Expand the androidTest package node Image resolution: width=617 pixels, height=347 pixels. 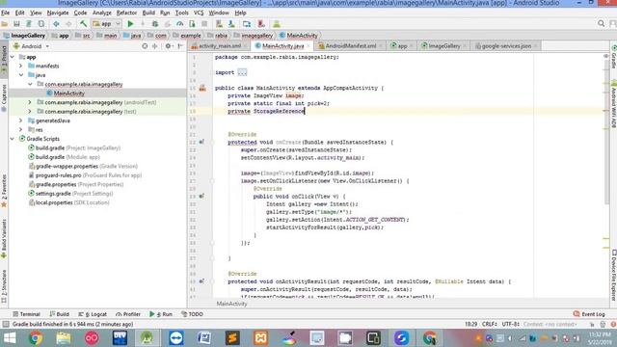point(30,102)
